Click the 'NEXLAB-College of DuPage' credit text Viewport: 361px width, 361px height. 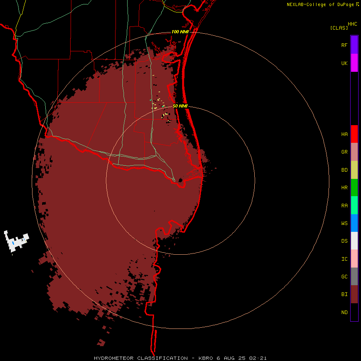320,4
